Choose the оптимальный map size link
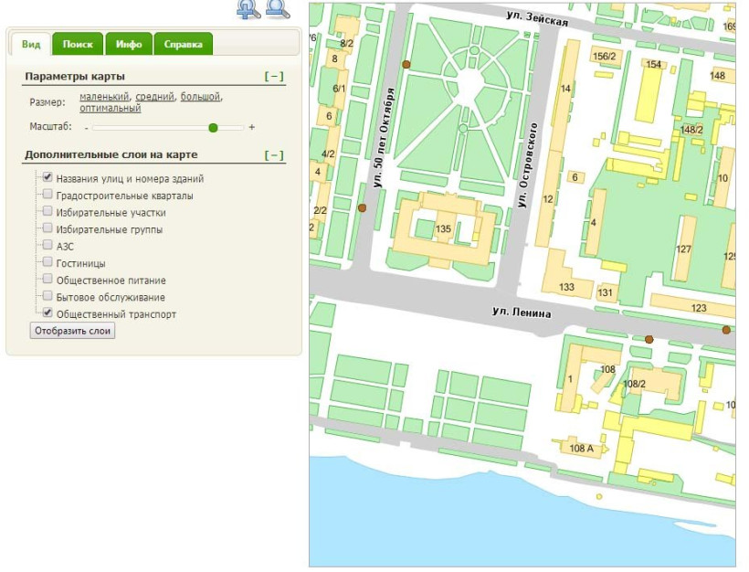 click(x=110, y=108)
